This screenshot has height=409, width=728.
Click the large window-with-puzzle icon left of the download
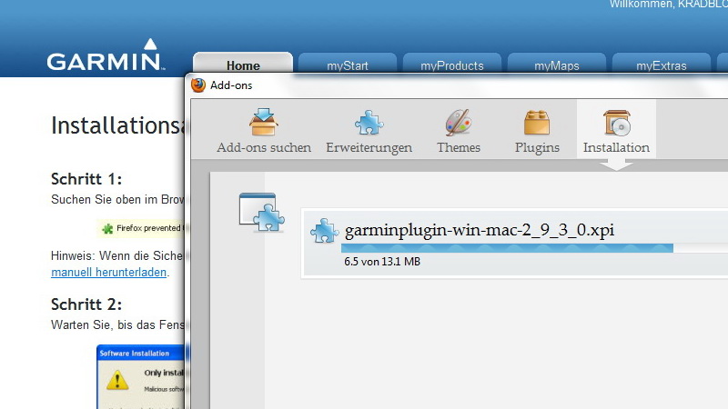(x=258, y=213)
